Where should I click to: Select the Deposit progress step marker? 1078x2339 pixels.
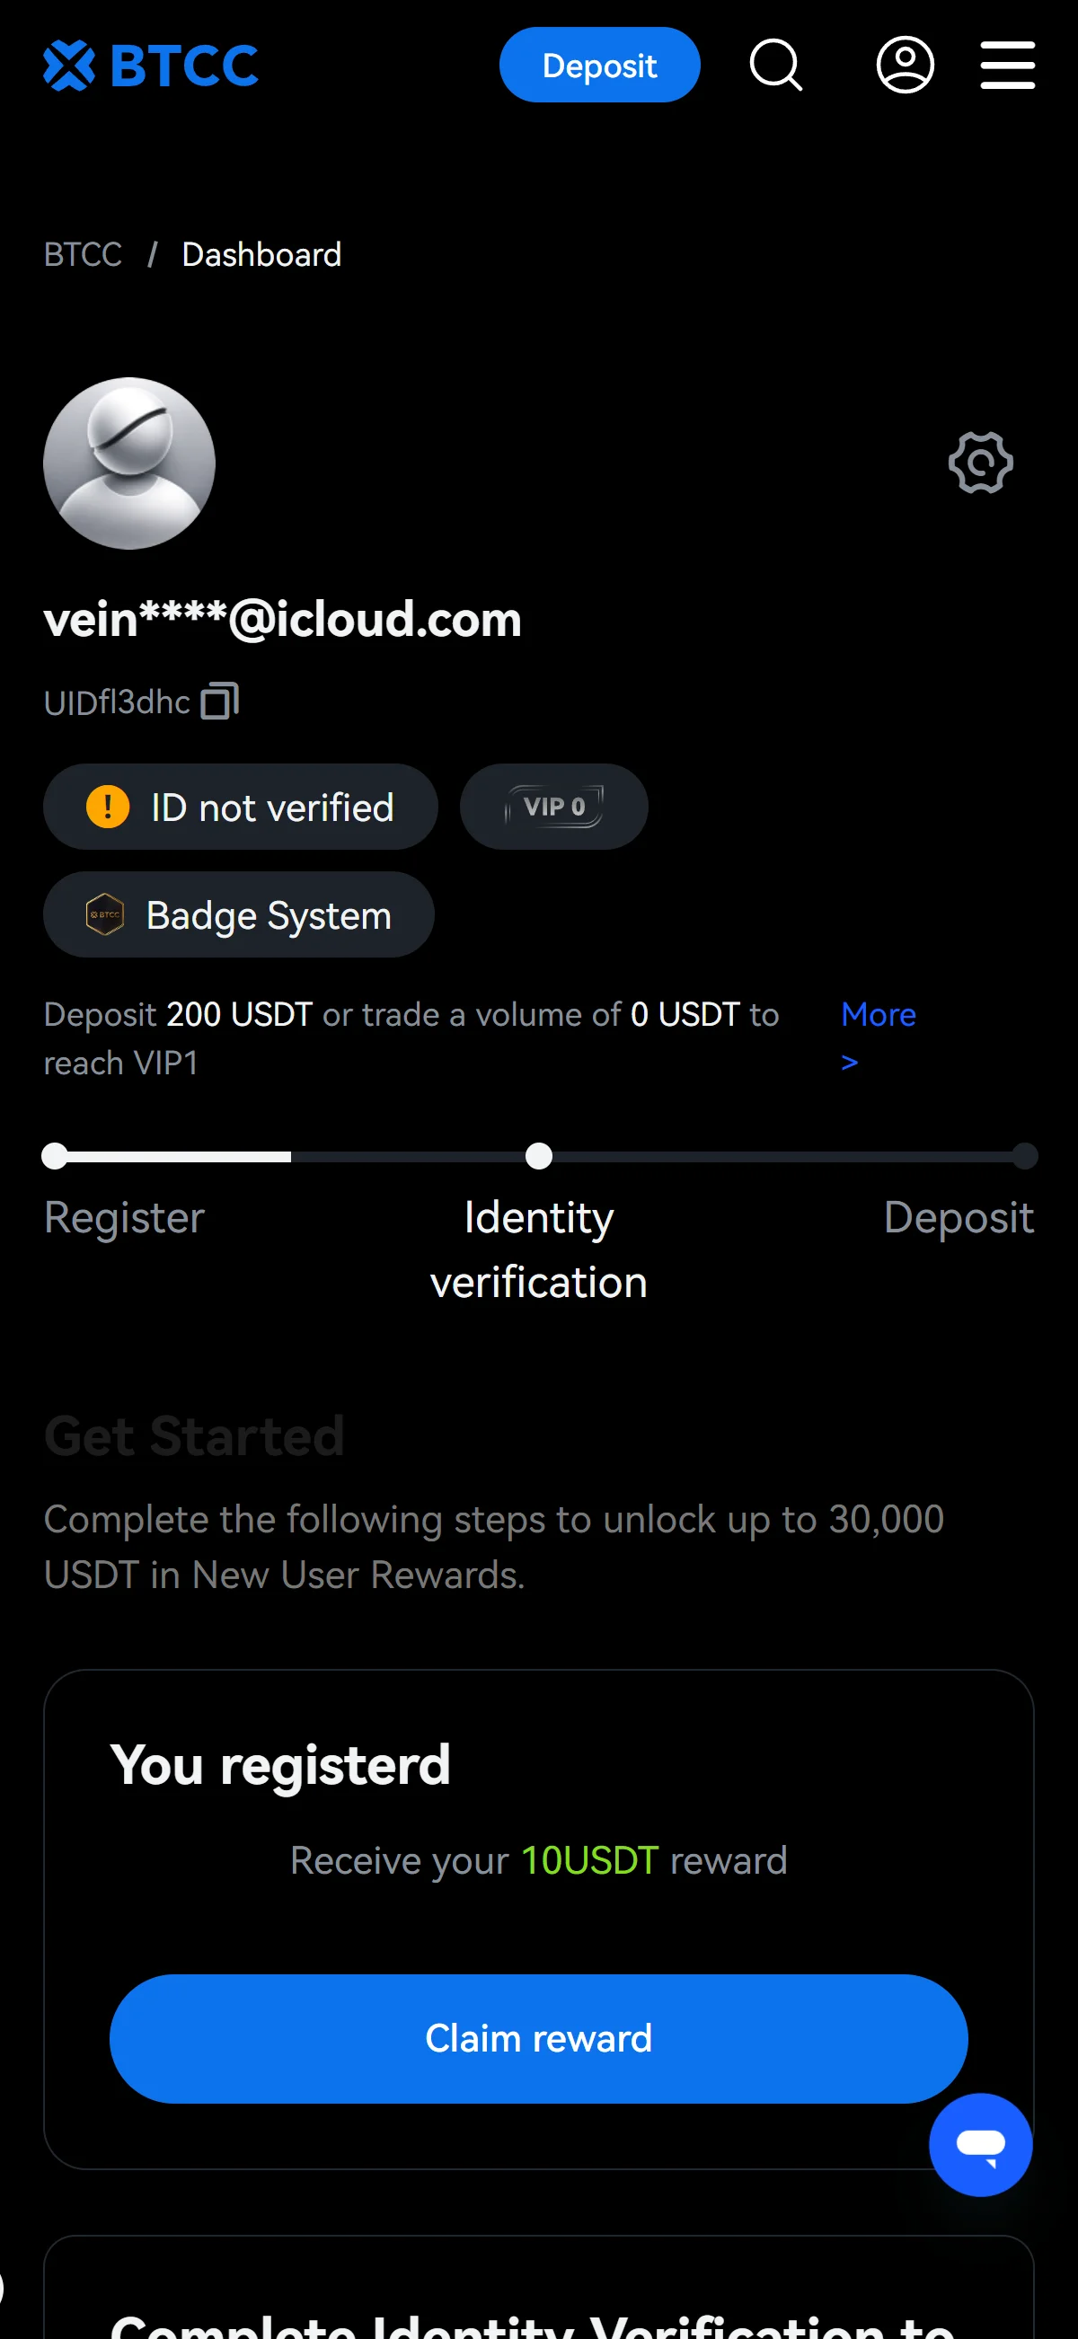1025,1156
